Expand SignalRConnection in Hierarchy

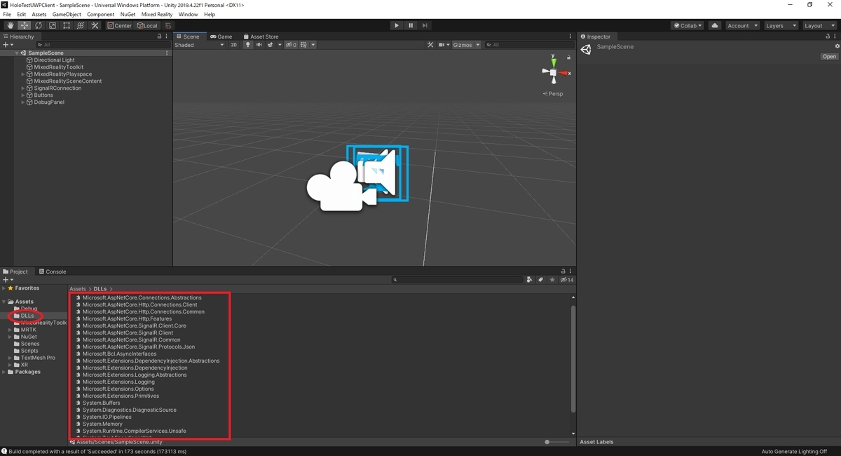(x=23, y=88)
